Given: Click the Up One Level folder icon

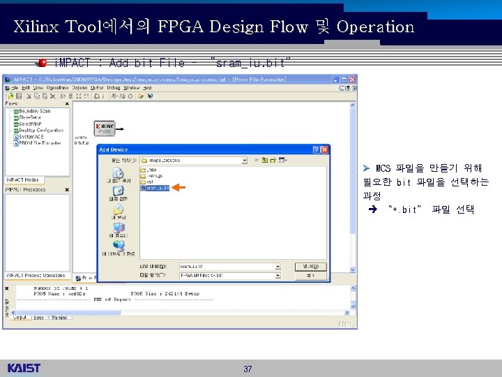Looking at the screenshot, I should pos(265,160).
